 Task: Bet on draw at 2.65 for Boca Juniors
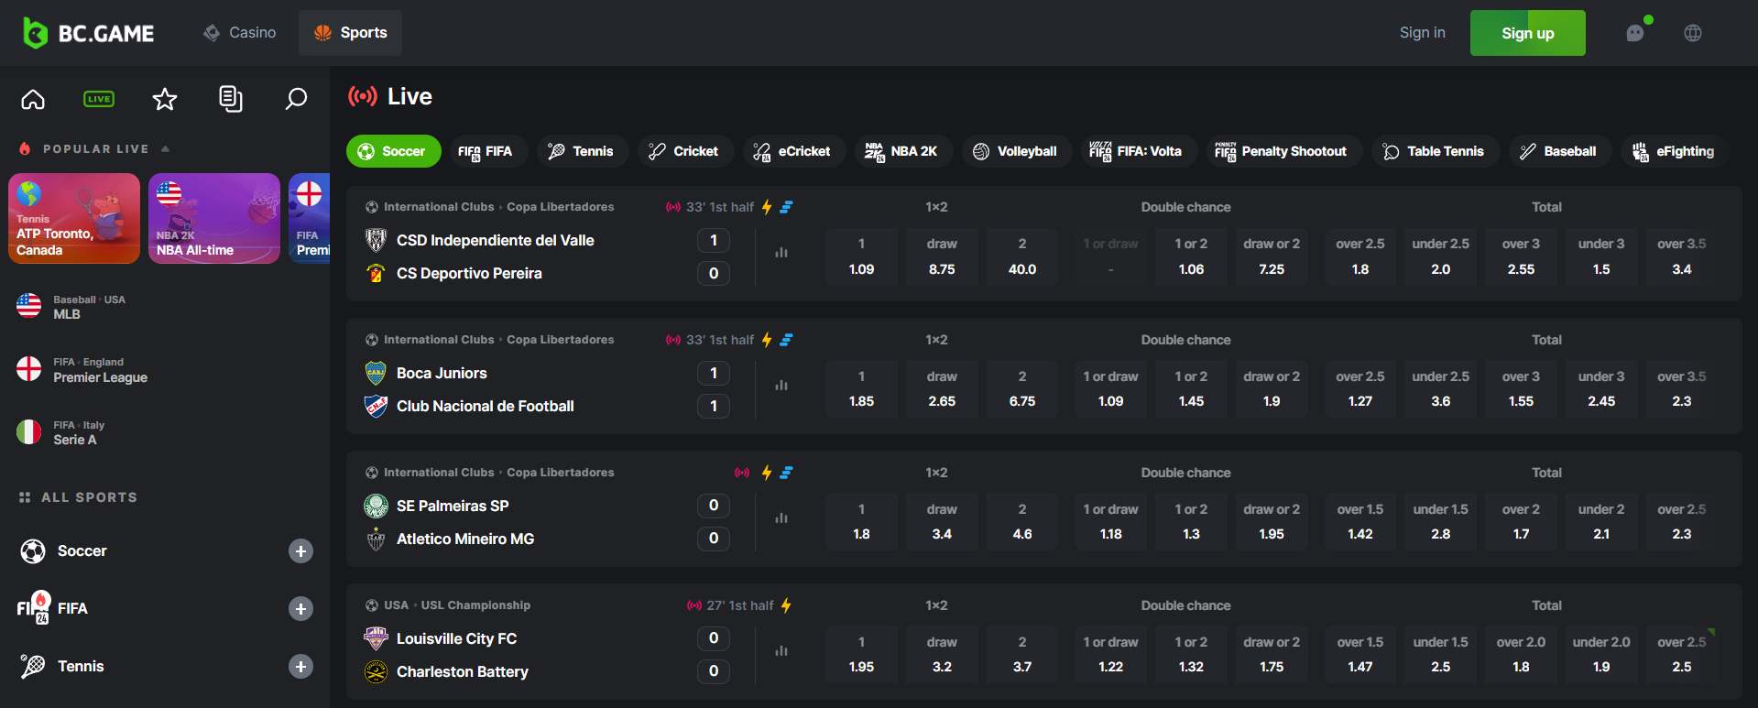coord(942,389)
